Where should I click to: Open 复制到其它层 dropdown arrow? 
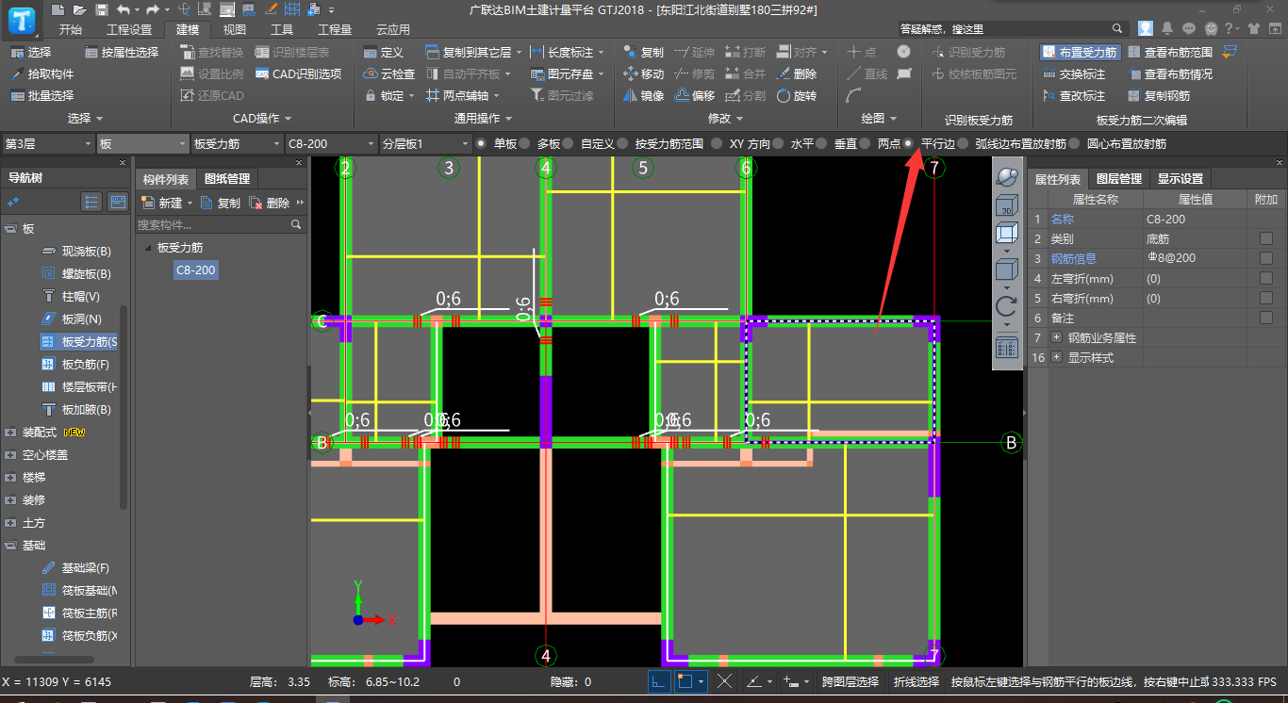pos(517,53)
